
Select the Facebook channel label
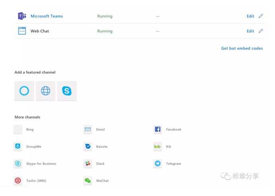pos(174,129)
